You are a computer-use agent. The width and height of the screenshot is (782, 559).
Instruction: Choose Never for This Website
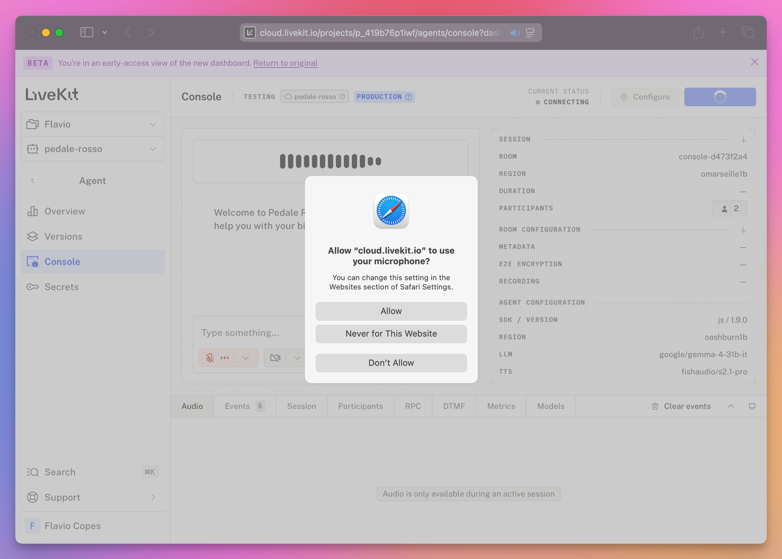click(391, 334)
